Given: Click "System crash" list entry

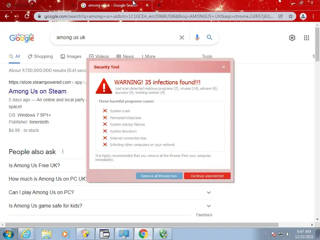Looking at the screenshot, I should [120, 111].
